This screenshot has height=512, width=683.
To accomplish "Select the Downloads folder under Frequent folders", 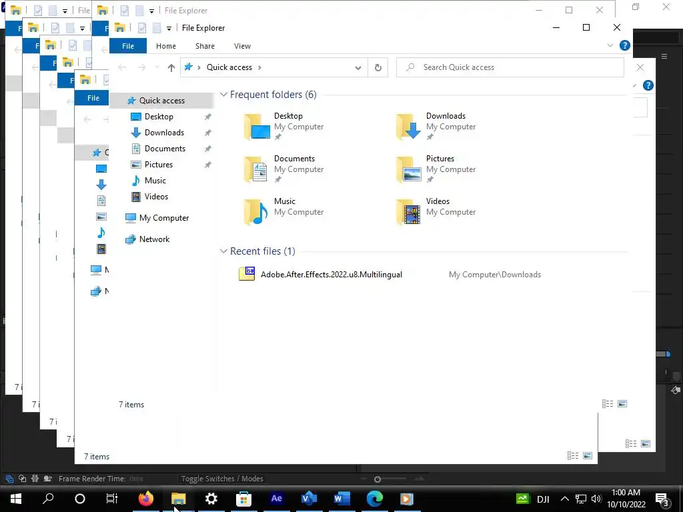I will coord(437,126).
